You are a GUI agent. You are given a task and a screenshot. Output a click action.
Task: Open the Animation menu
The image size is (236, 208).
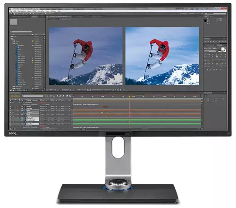pyautogui.click(x=41, y=11)
